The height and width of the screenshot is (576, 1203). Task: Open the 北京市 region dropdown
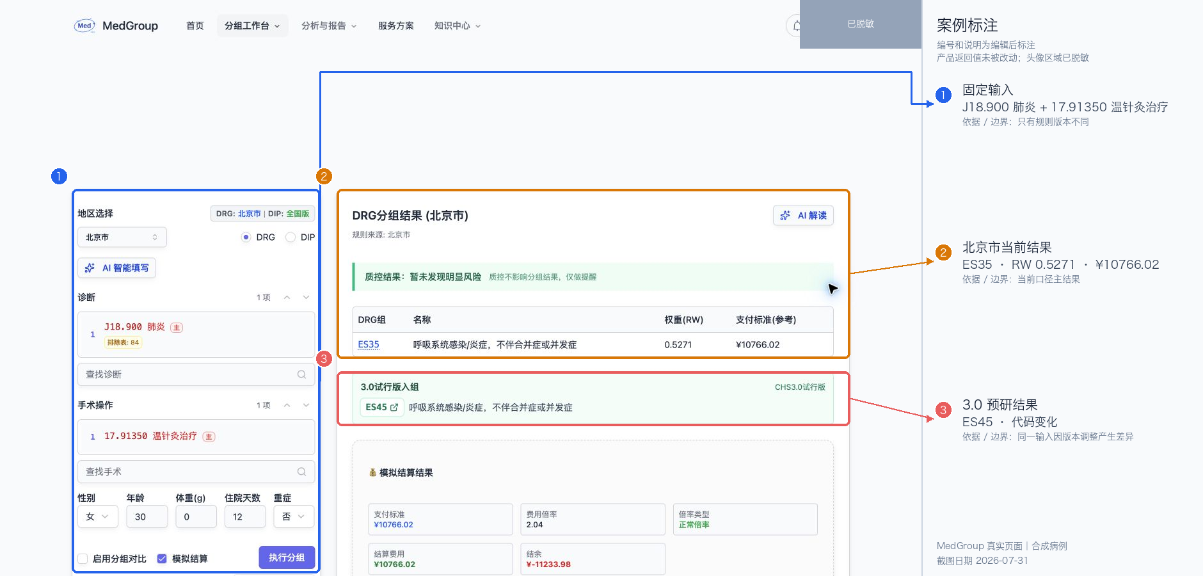click(x=122, y=237)
